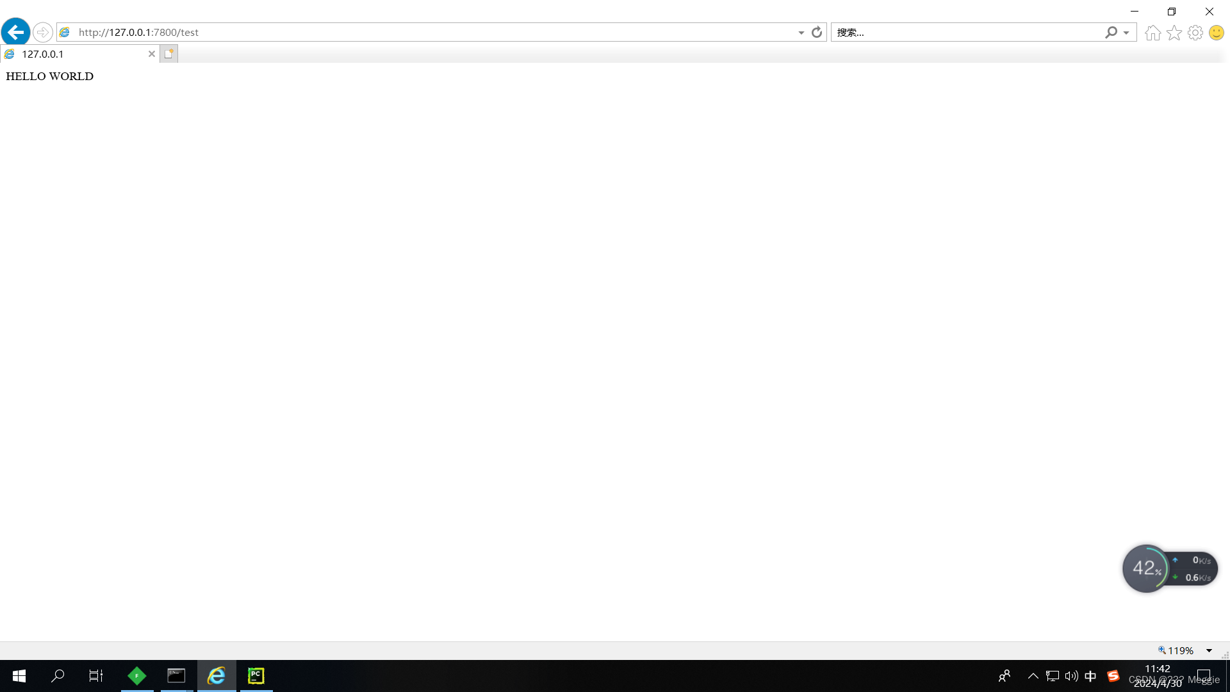Expand hidden tray icons chevron
Image resolution: width=1230 pixels, height=692 pixels.
1033,675
